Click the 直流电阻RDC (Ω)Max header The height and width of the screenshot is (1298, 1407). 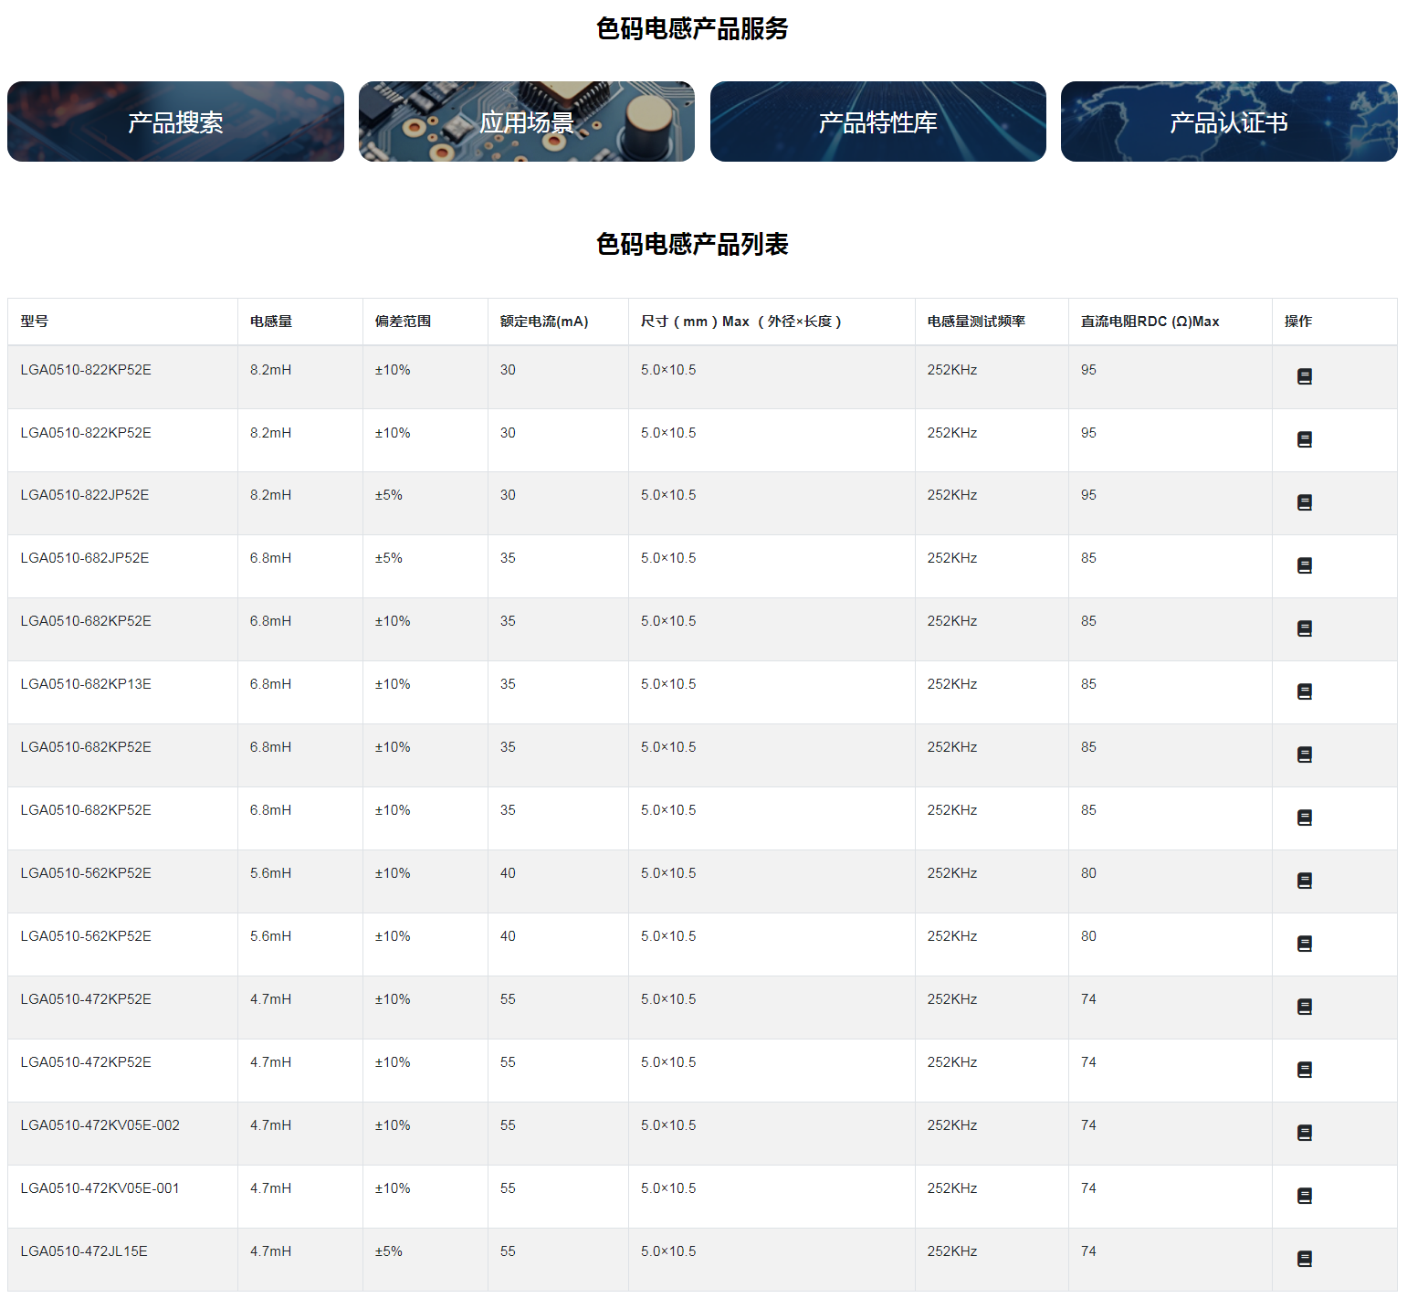(1150, 322)
